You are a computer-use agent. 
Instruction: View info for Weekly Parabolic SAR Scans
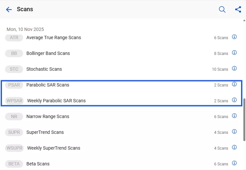click(234, 100)
